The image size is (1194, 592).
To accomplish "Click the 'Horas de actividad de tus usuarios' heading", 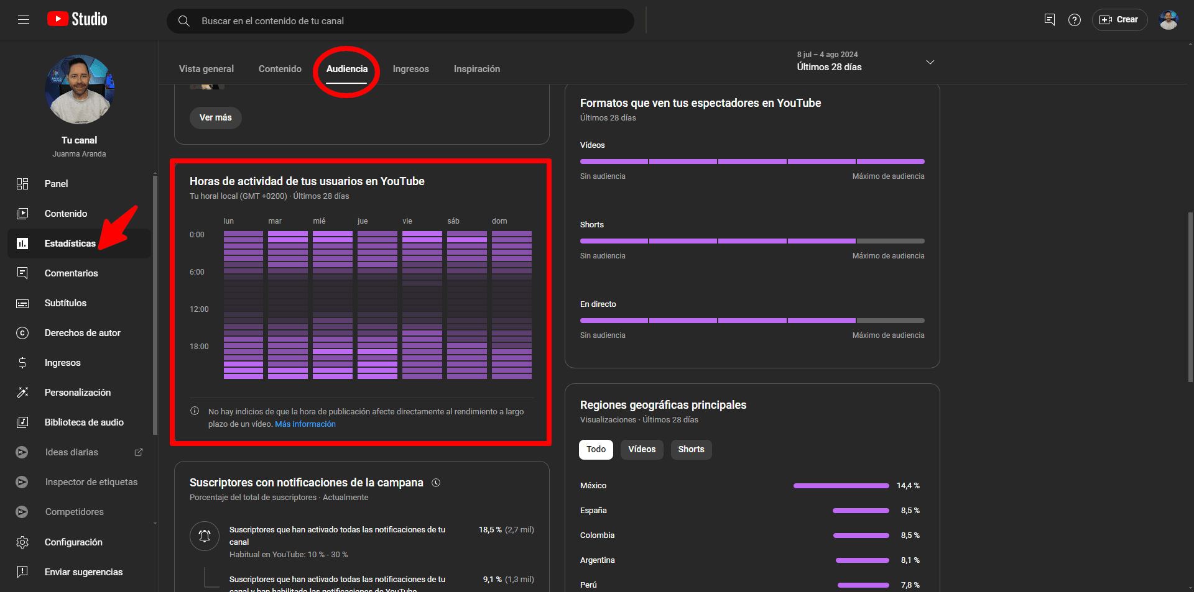I will [307, 181].
